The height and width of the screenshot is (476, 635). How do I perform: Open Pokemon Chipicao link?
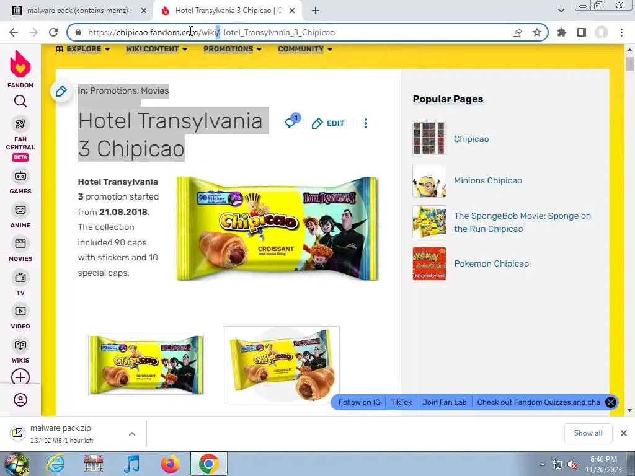pyautogui.click(x=491, y=263)
